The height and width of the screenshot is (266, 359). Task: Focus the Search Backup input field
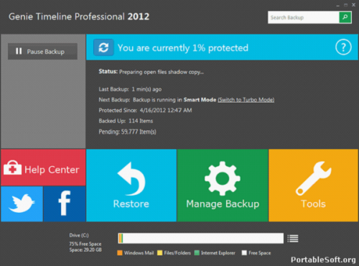[304, 17]
